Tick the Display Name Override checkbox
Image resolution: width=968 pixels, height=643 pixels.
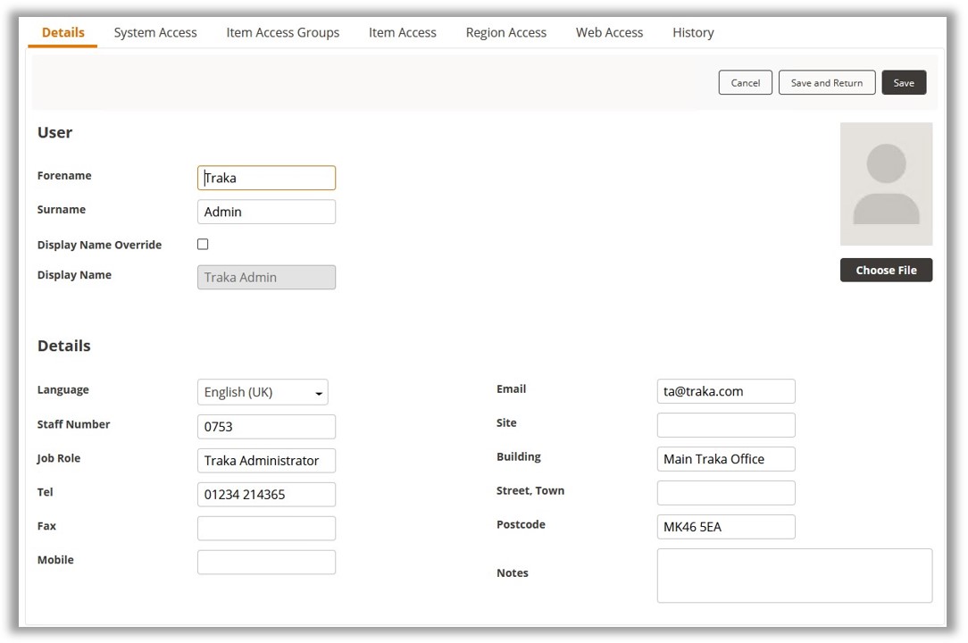(203, 244)
